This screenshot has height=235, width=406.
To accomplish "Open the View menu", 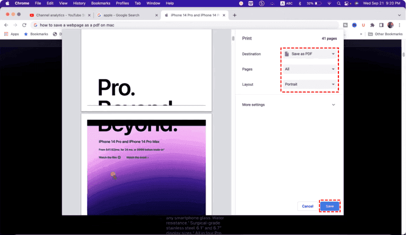I will pyautogui.click(x=63, y=3).
